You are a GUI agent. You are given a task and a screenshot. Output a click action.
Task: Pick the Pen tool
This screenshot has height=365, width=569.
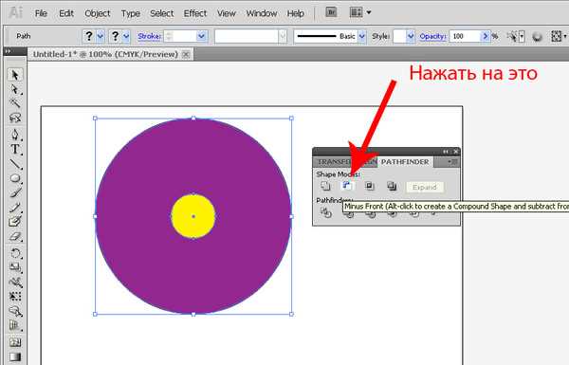pos(15,135)
